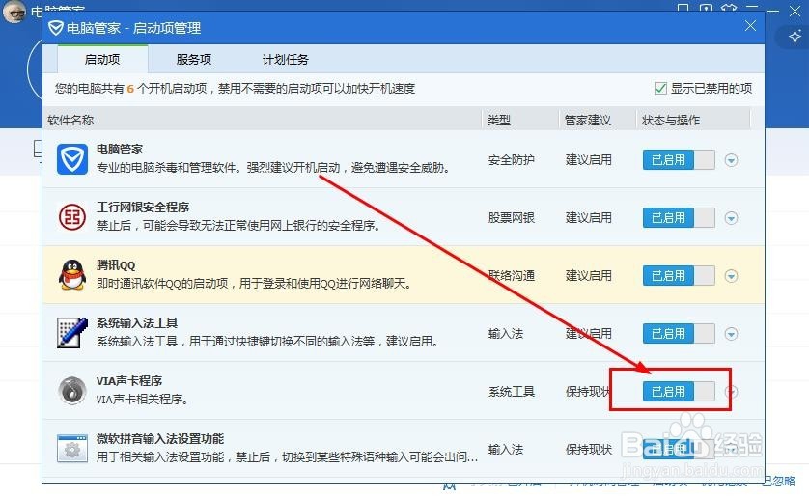Click 股票网银 type cell
The image size is (809, 498).
click(512, 218)
